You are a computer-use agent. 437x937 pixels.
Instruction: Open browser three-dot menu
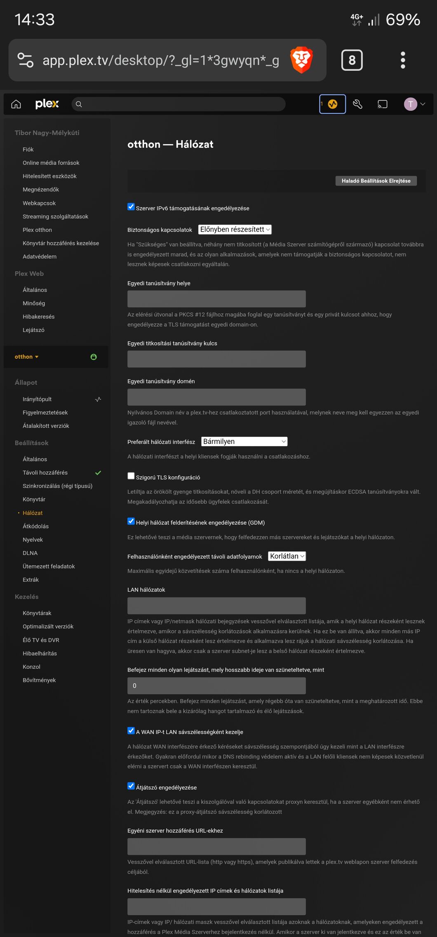click(403, 60)
